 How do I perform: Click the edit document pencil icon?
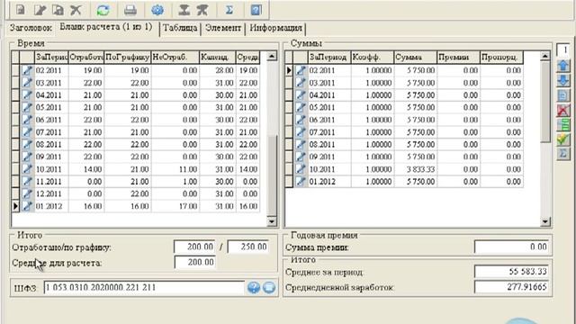click(40, 10)
